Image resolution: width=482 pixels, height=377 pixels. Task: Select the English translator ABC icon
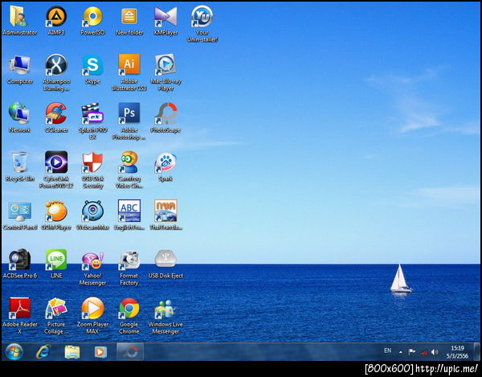tap(129, 211)
